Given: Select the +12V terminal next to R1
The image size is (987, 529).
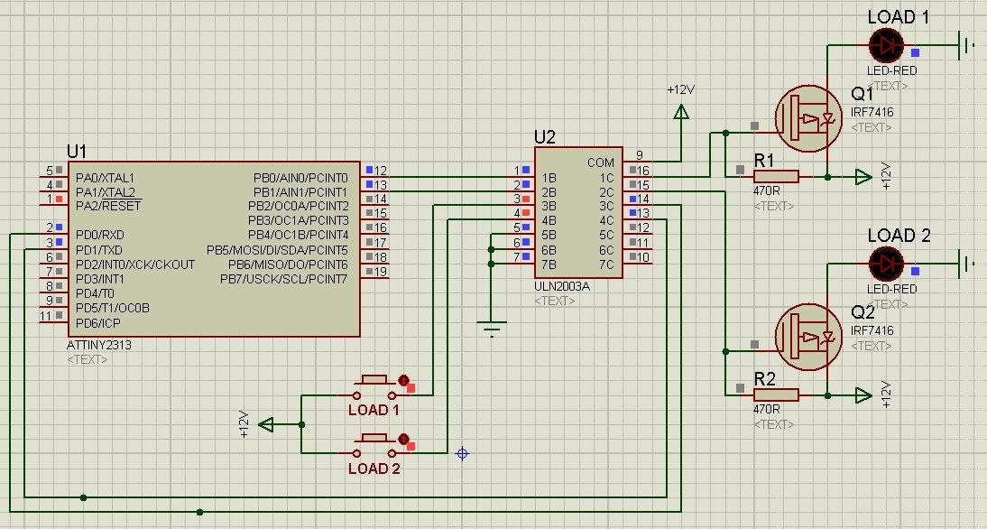Looking at the screenshot, I should tap(863, 178).
